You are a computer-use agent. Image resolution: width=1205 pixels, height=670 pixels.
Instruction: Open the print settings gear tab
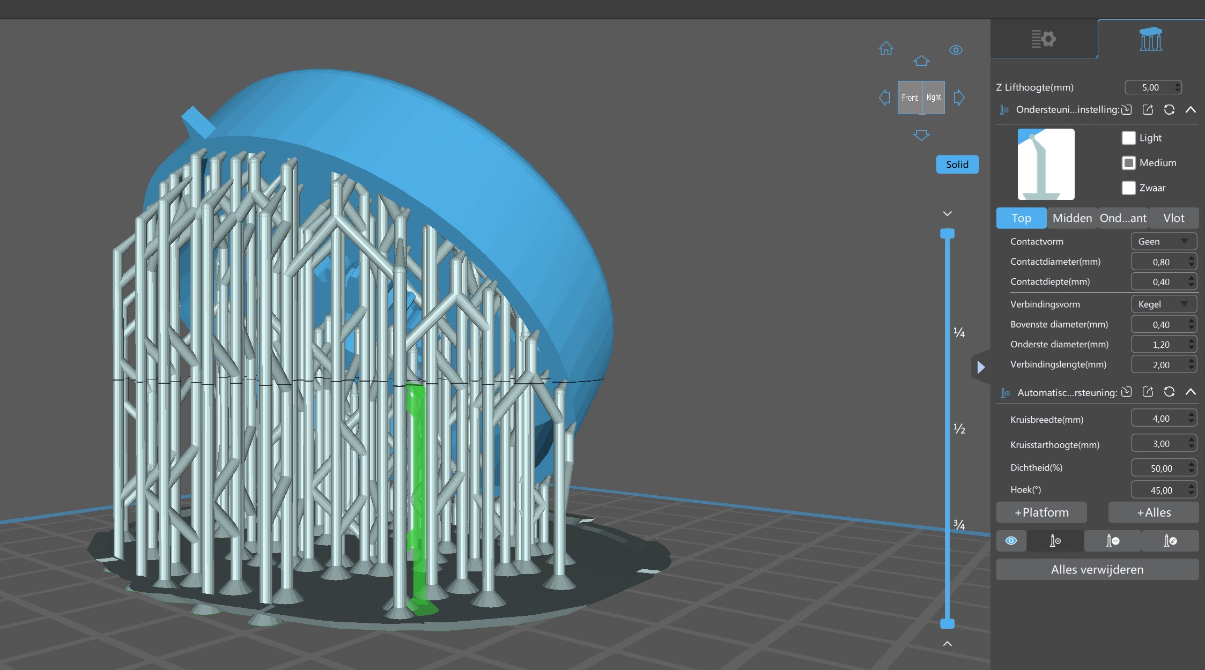1043,39
